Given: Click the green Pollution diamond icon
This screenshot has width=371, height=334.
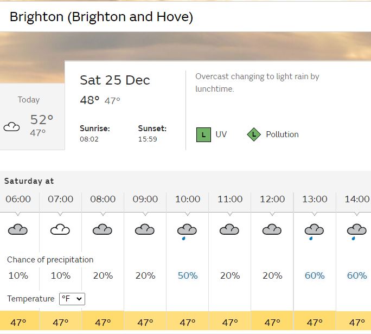Looking at the screenshot, I should (x=254, y=134).
